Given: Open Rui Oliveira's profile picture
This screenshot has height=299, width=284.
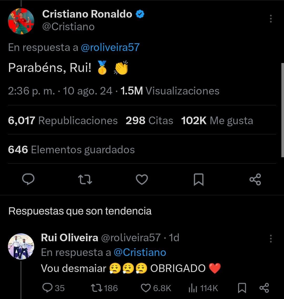Looking at the screenshot, I should point(21,246).
